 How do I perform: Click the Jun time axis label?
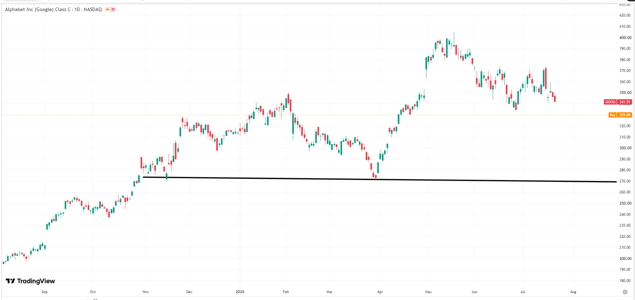[x=475, y=292]
